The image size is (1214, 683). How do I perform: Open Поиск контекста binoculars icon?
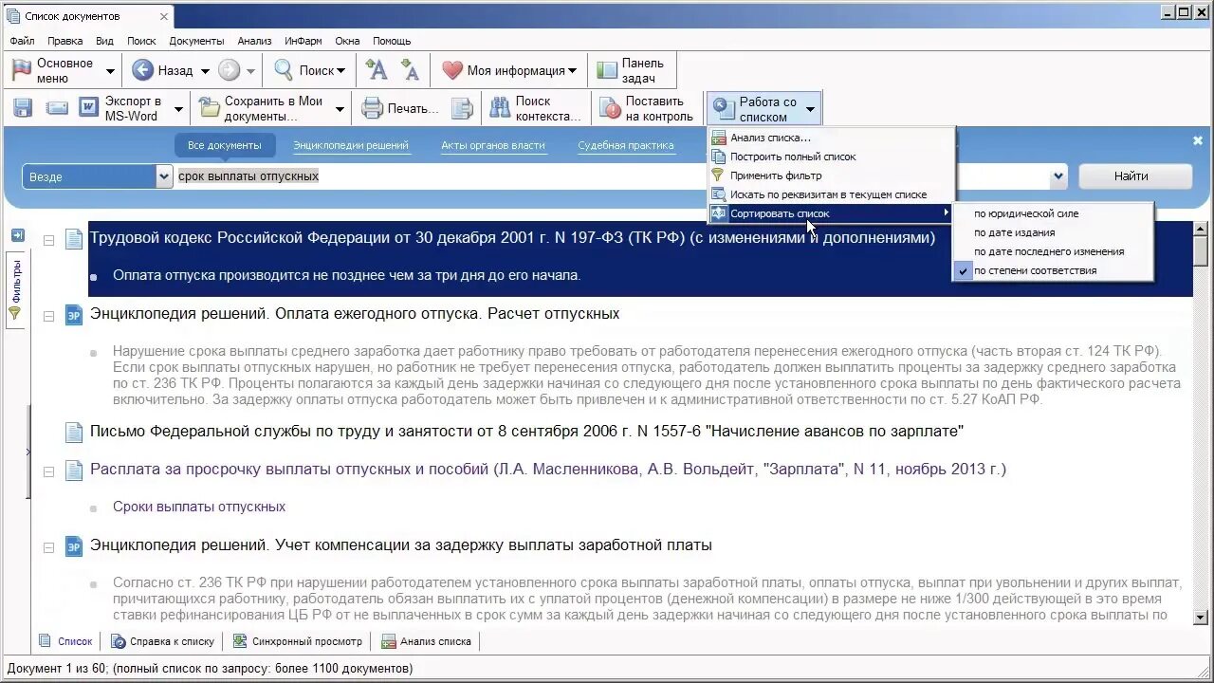pos(500,108)
